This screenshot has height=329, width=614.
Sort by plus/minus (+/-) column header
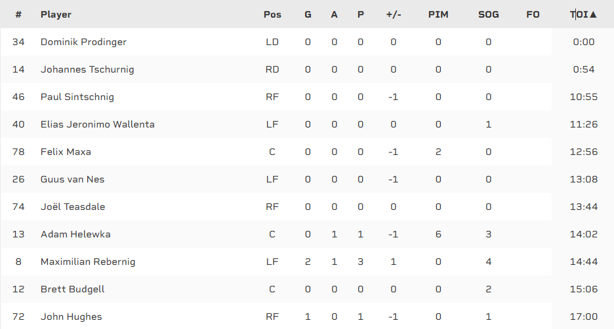pos(394,14)
